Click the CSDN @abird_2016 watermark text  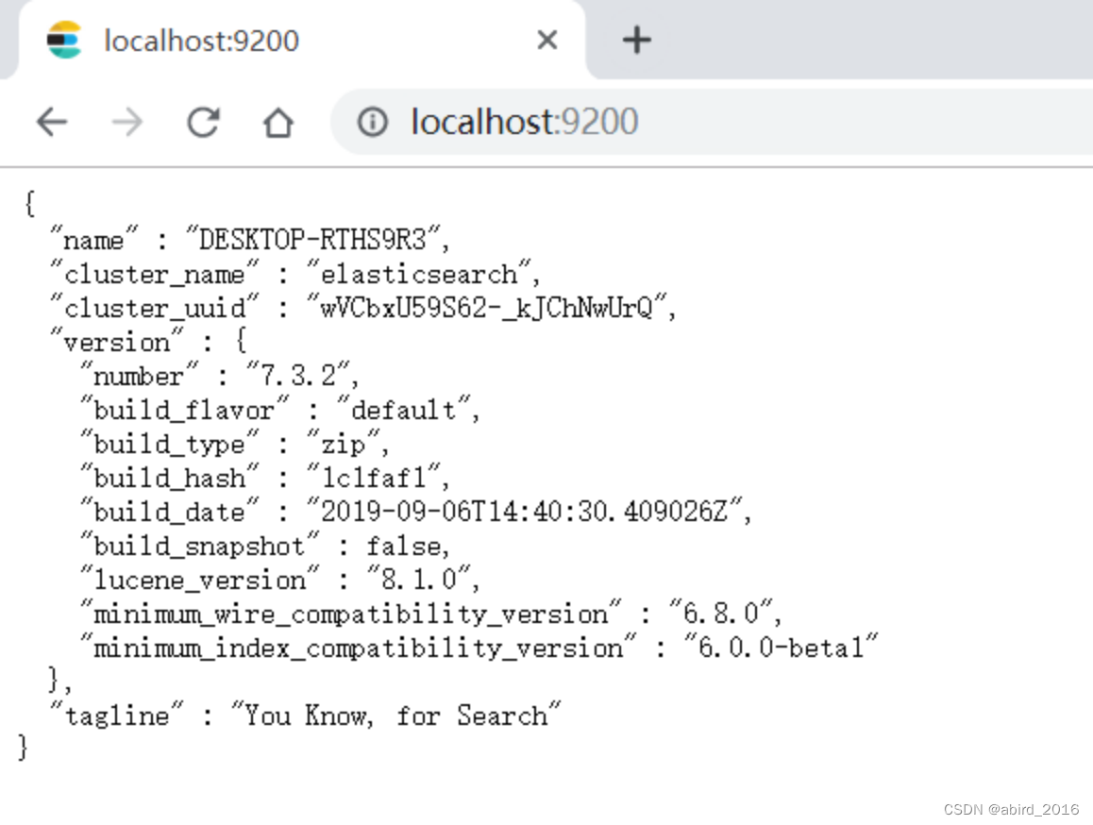[x=1011, y=809]
